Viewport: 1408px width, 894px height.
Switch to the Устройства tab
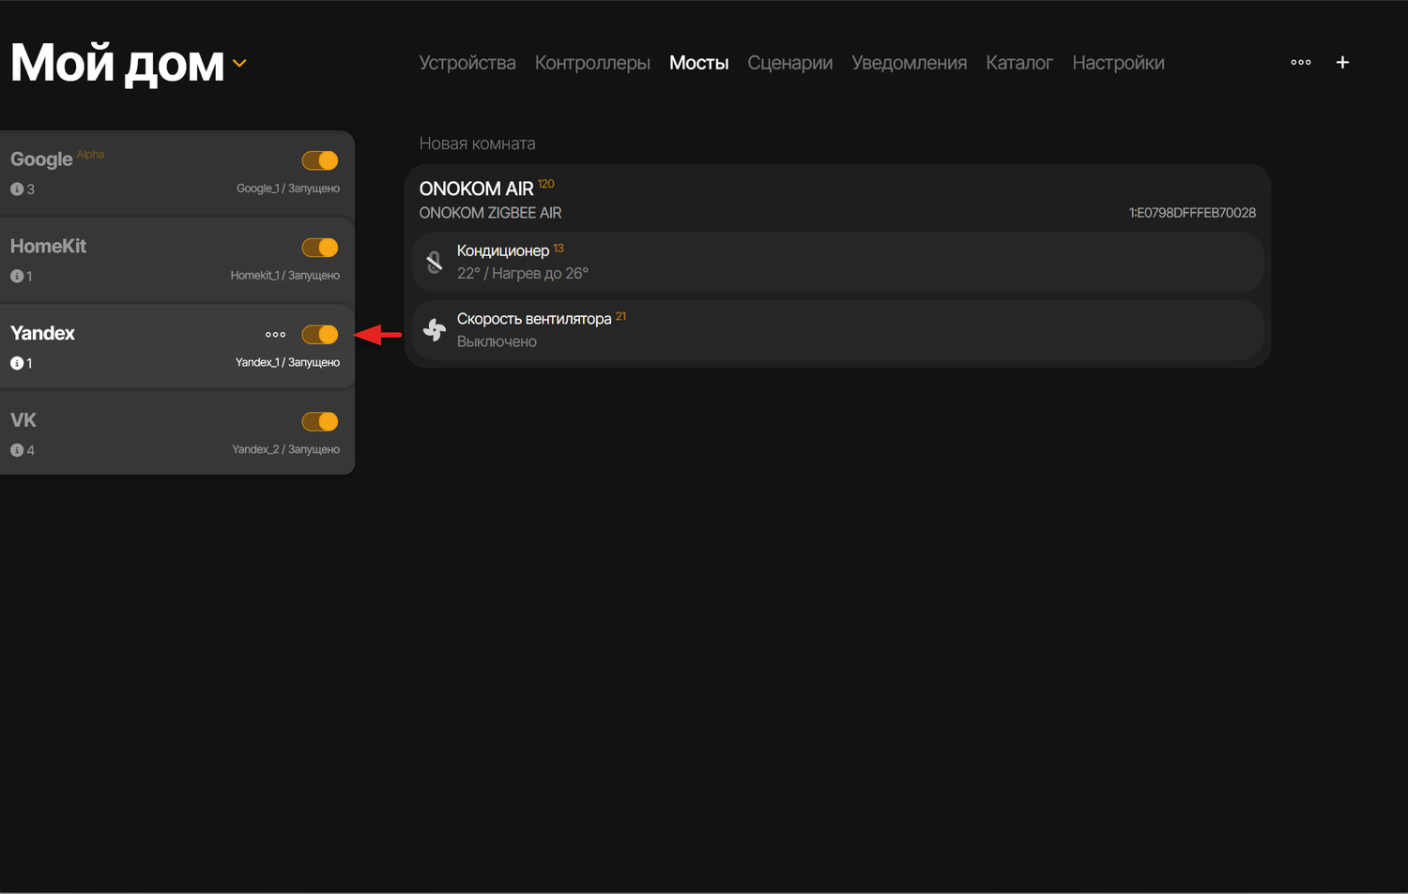click(467, 63)
